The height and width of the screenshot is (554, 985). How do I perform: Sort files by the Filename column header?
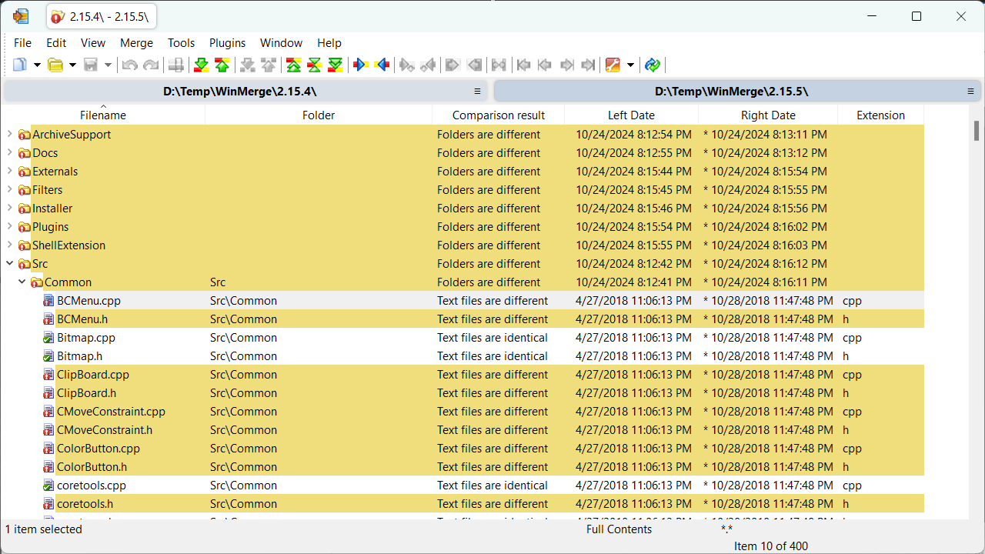click(x=102, y=115)
